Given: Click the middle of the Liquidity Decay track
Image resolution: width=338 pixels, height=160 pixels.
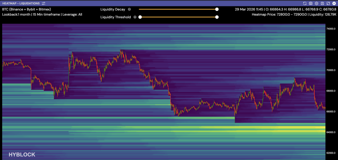Looking at the screenshot, I should pyautogui.click(x=178, y=9).
